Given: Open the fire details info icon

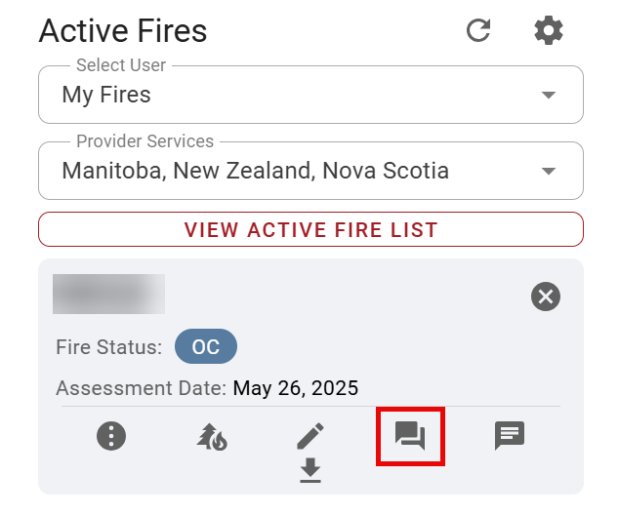Looking at the screenshot, I should (x=111, y=435).
